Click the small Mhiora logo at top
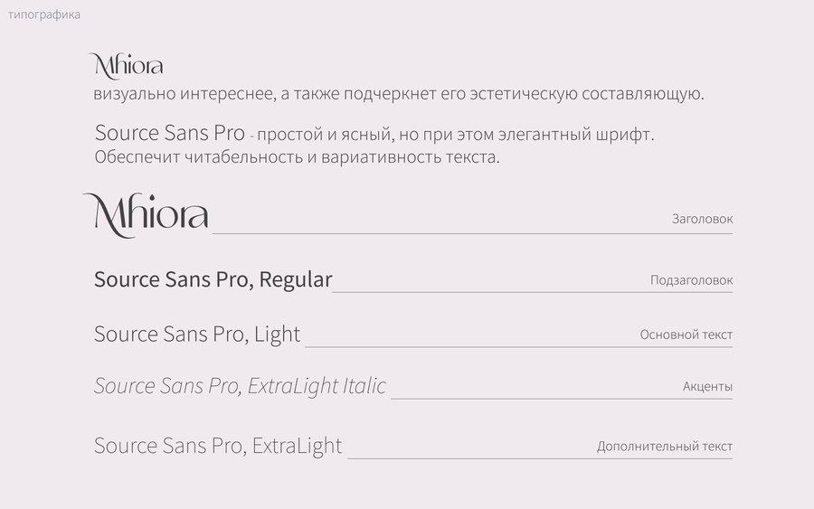This screenshot has height=509, width=814. [126, 66]
